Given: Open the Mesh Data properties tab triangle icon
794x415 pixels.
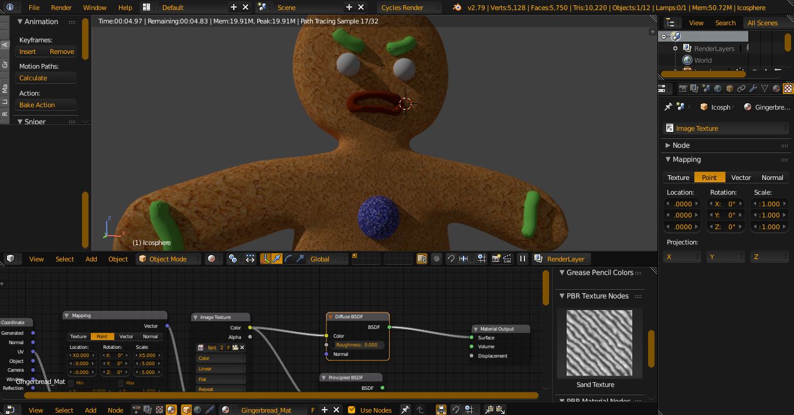Looking at the screenshot, I should (765, 89).
